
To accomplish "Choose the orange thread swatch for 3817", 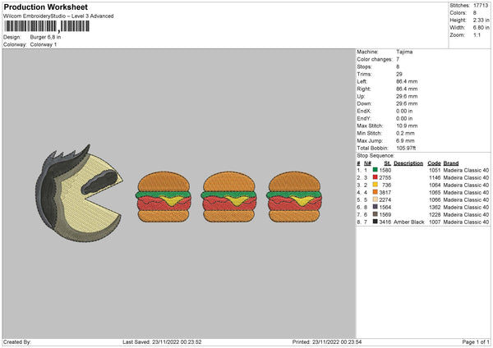I will (x=376, y=192).
